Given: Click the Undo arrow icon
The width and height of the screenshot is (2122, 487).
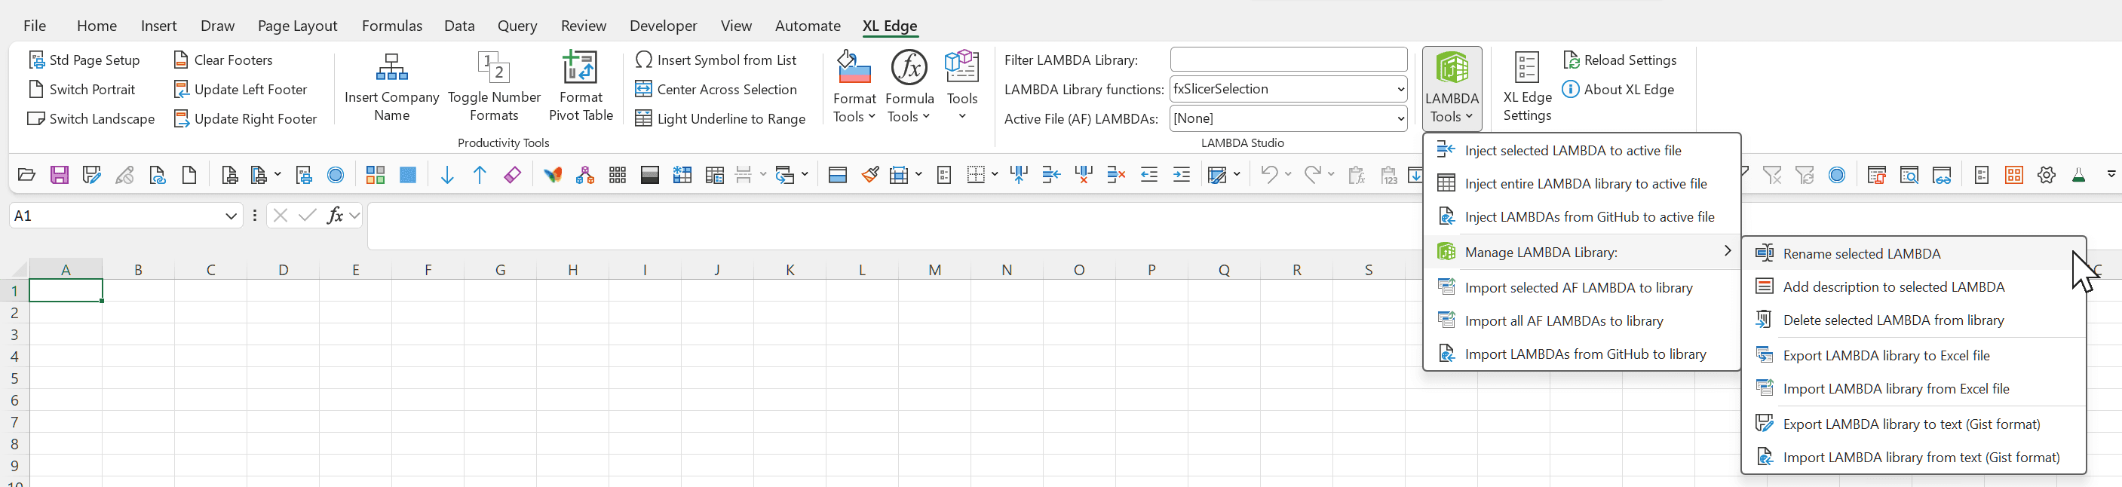Looking at the screenshot, I should [1269, 175].
